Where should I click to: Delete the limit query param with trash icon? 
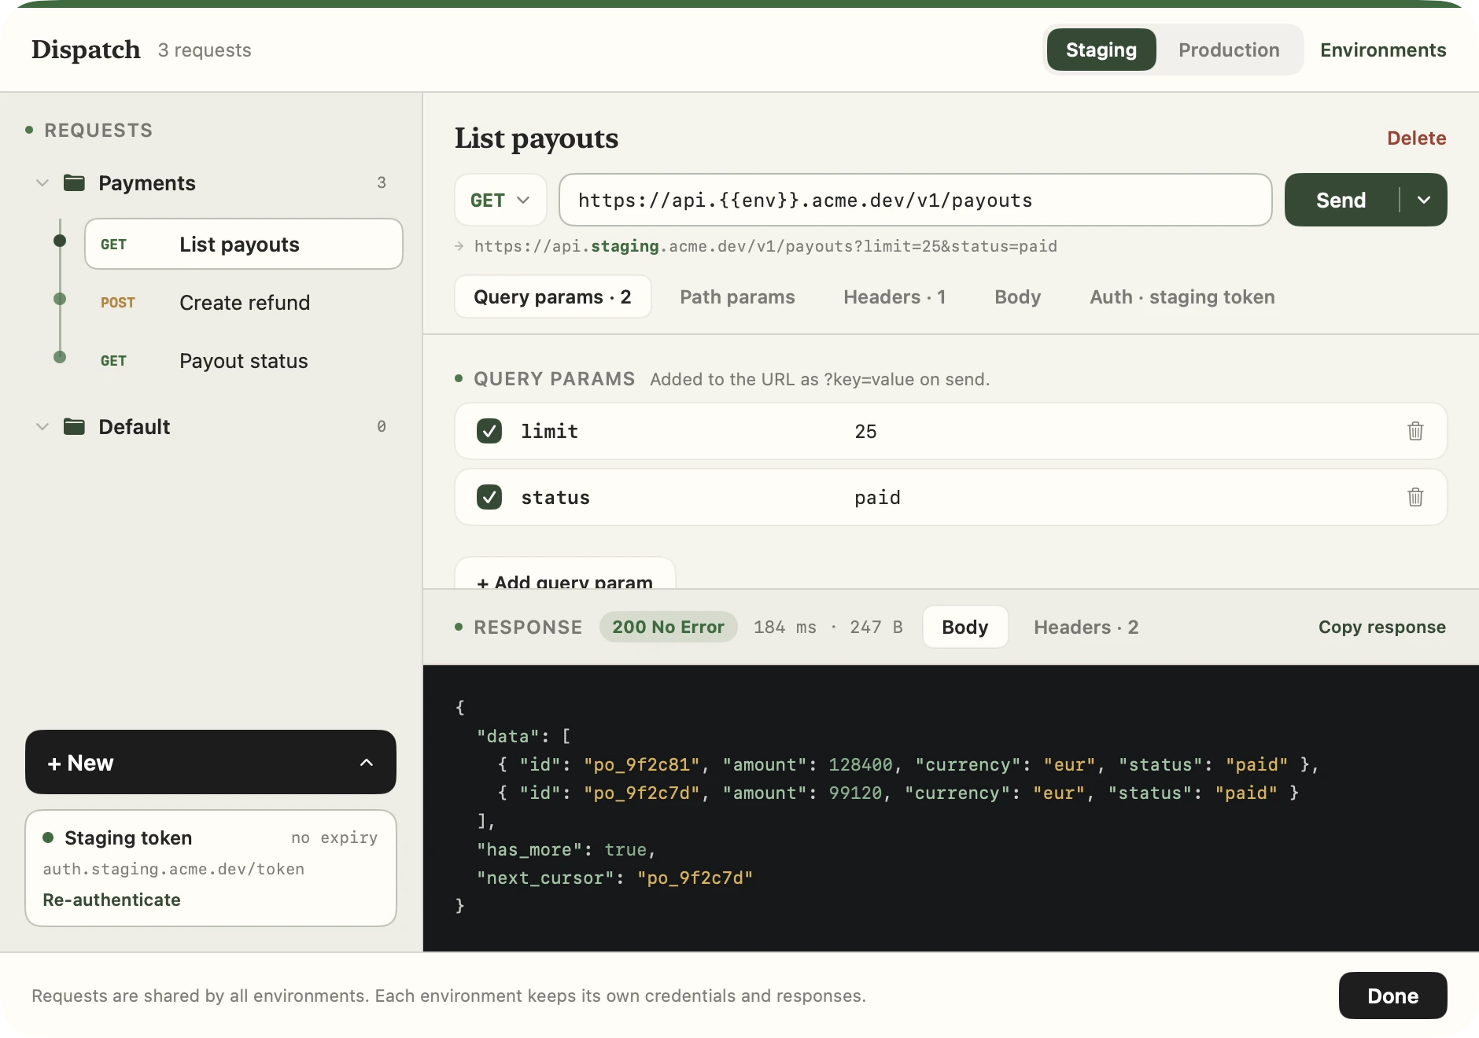pyautogui.click(x=1415, y=431)
